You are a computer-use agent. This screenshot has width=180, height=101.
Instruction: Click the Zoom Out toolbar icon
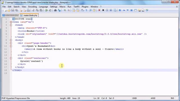pyautogui.click(x=68, y=10)
